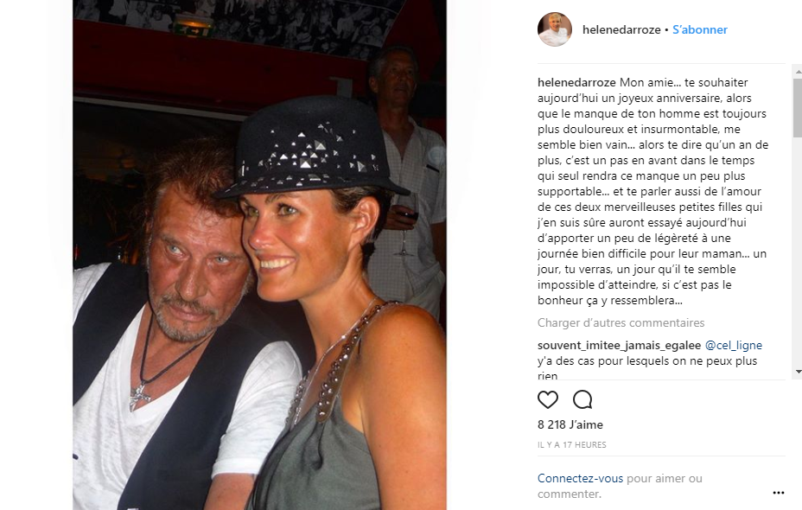View likes list via 8 218 J'aime

pyautogui.click(x=570, y=424)
